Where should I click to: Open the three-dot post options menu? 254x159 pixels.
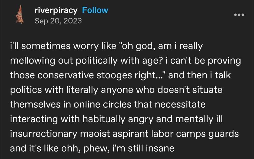coord(239,15)
